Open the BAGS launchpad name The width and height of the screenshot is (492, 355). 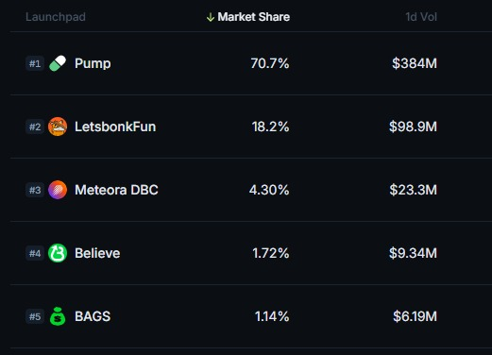(x=93, y=316)
